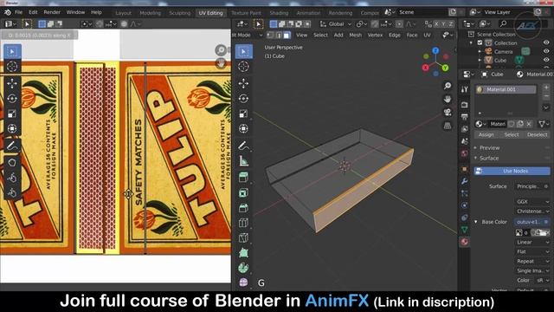
Task: Select the Rotate tool in 3D viewport
Action: tap(243, 98)
